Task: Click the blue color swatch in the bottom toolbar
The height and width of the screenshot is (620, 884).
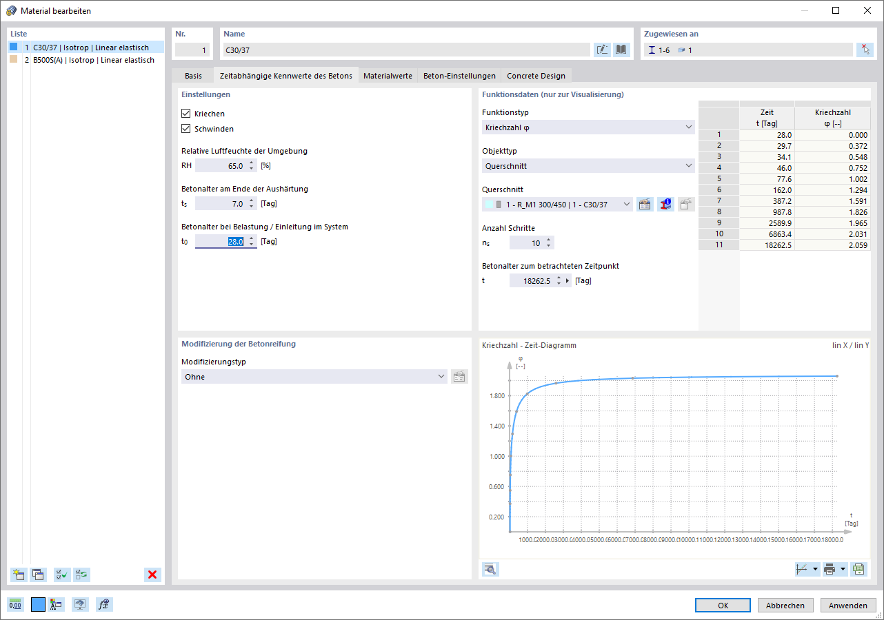Action: pyautogui.click(x=38, y=605)
